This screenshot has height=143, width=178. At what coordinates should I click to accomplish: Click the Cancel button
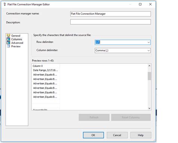[117, 135]
